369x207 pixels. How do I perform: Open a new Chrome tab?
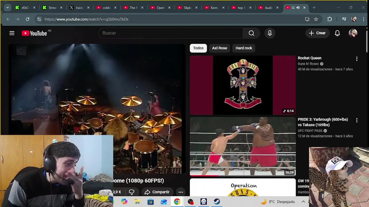click(314, 8)
